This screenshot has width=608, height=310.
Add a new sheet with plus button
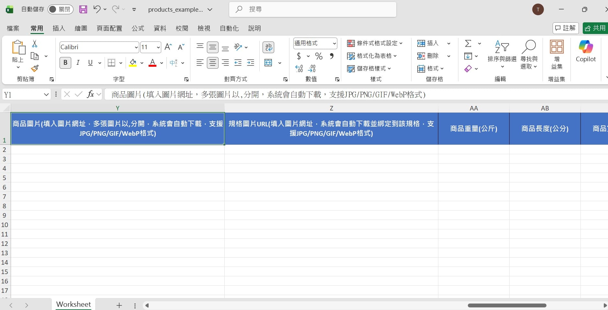click(119, 305)
